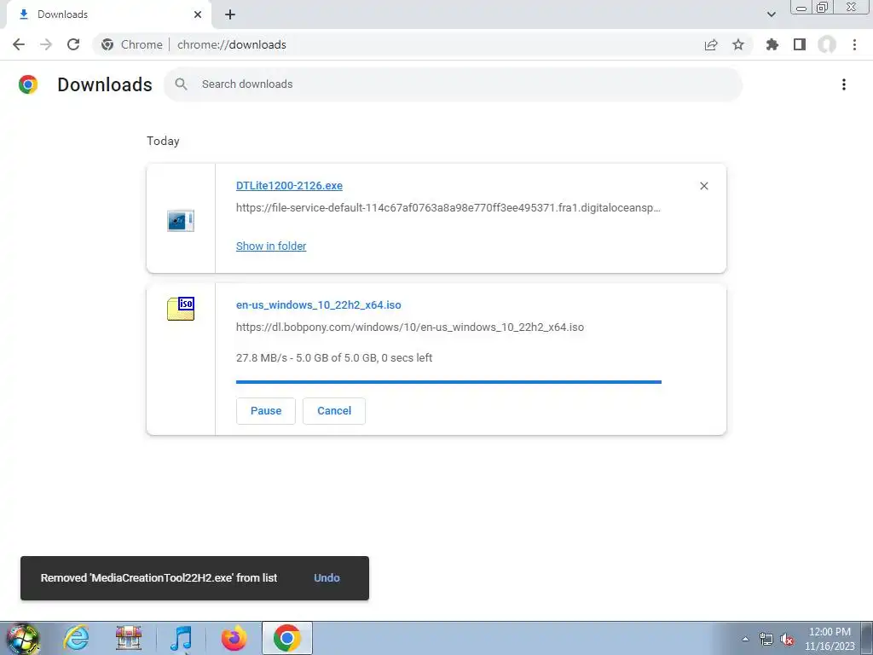Share this page using the share icon
The height and width of the screenshot is (655, 873).
pos(711,44)
